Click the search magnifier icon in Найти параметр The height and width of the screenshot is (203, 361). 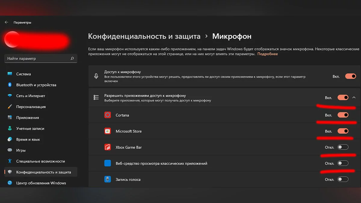tap(72, 59)
